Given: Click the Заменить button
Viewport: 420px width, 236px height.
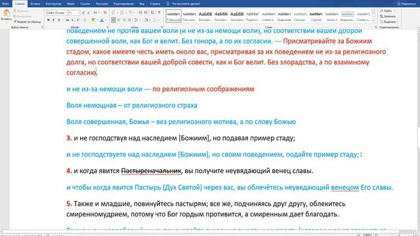Looking at the screenshot, I should tap(388, 16).
